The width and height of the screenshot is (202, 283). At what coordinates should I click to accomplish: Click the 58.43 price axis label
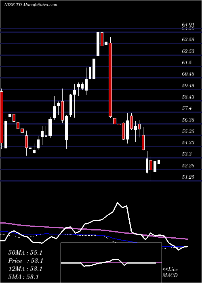tap(188, 97)
